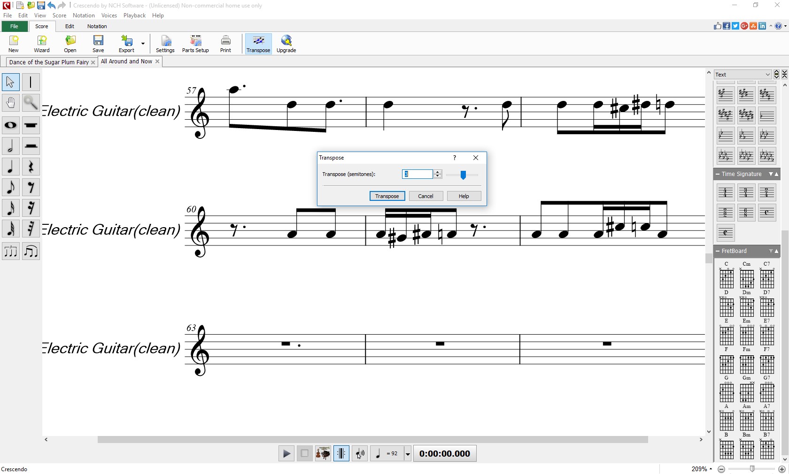Expand the tempo value dropdown arrow
The height and width of the screenshot is (474, 789).
pos(407,453)
